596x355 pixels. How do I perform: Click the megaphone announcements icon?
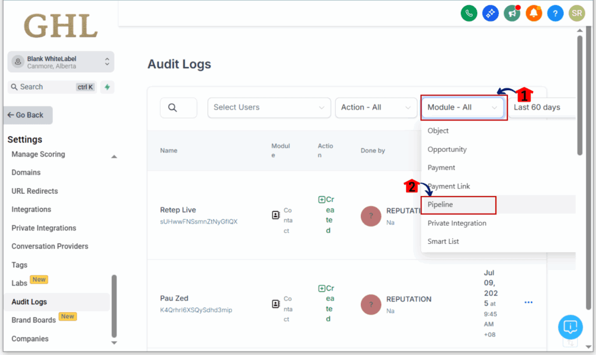[512, 13]
